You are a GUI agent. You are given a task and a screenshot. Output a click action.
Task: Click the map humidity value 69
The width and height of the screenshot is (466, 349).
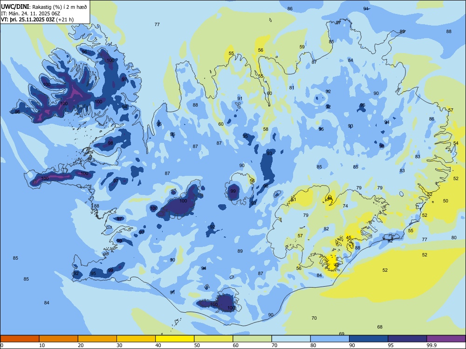(x=342, y=334)
